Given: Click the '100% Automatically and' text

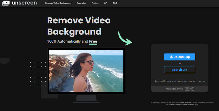Looking at the screenshot, I should (x=68, y=41).
